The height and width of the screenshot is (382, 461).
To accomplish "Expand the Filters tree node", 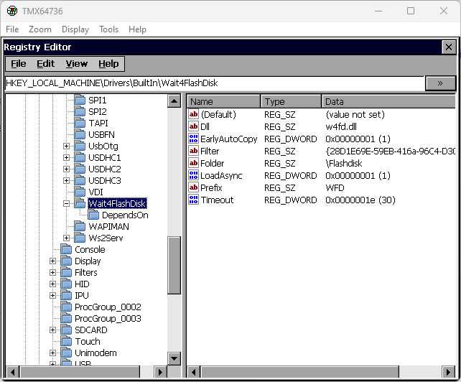I will [x=52, y=272].
